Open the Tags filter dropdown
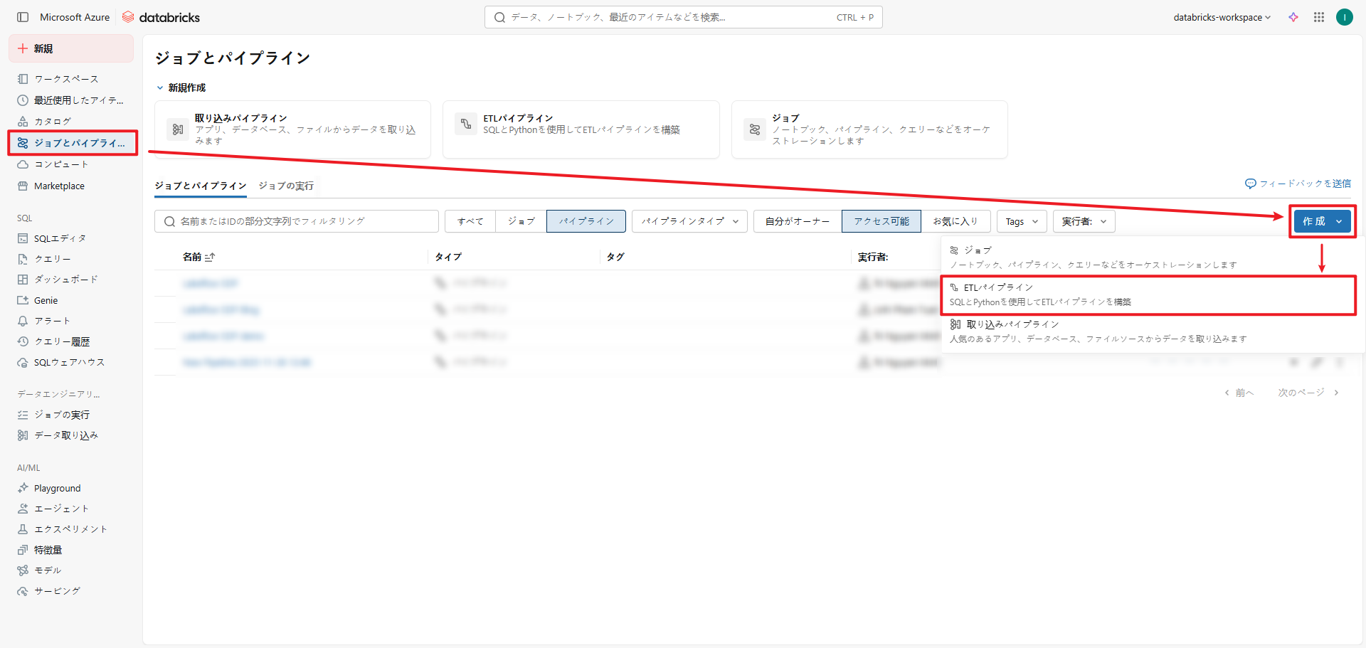 (x=1021, y=222)
